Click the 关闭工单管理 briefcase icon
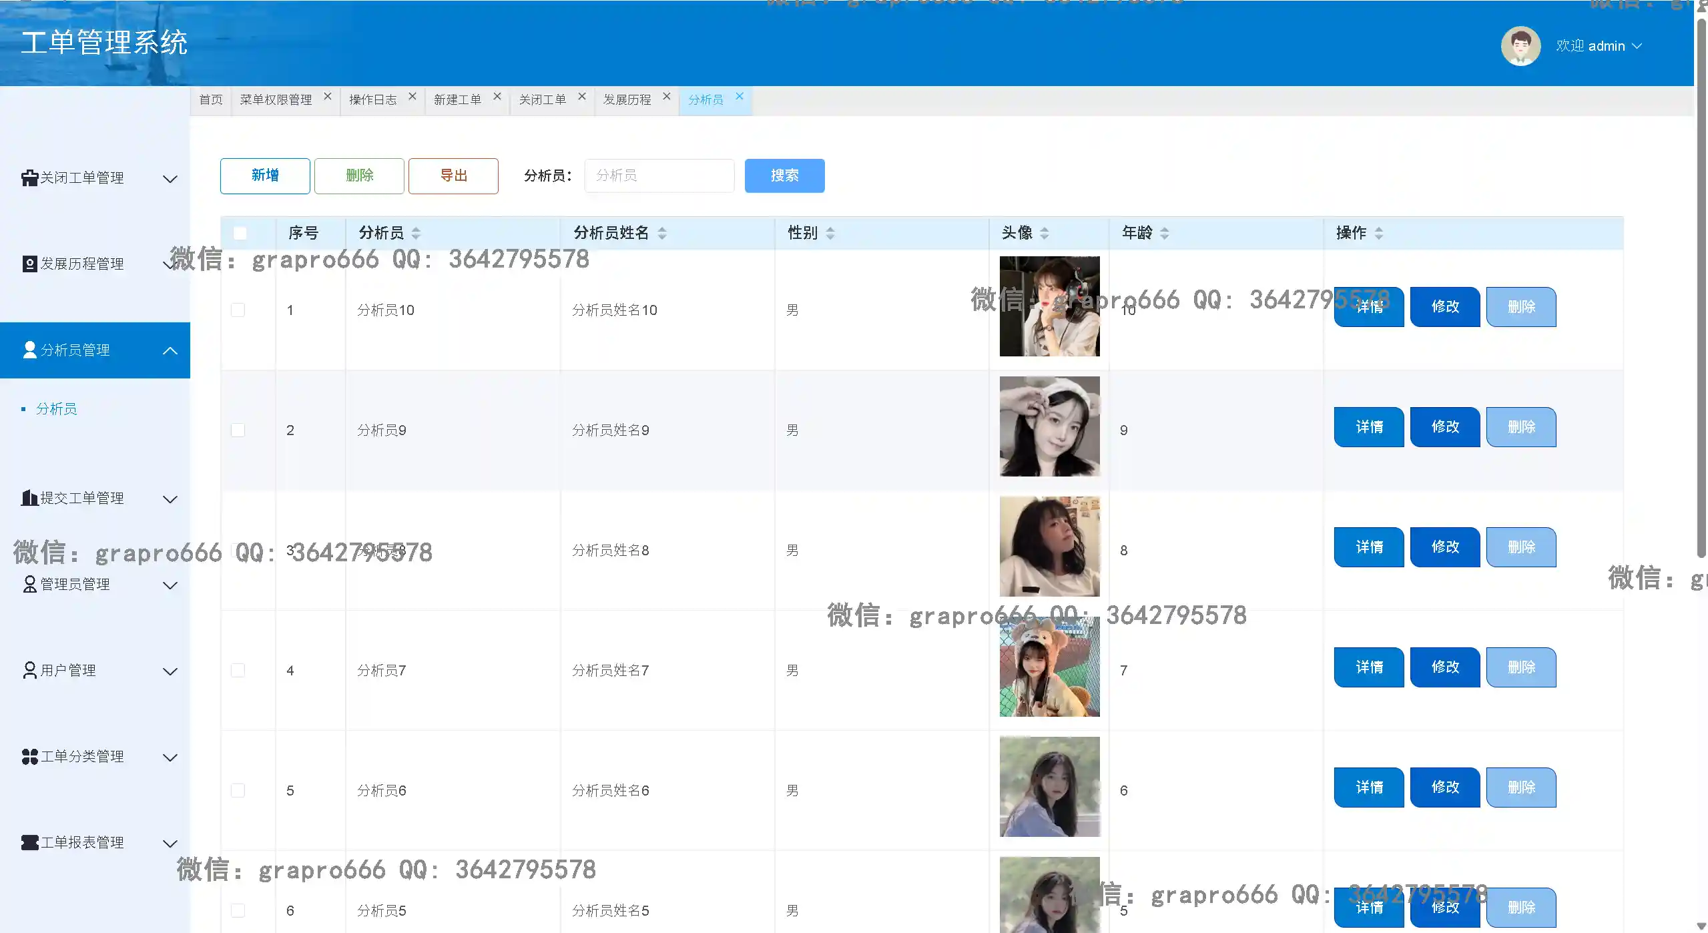This screenshot has width=1708, height=933. 29,178
